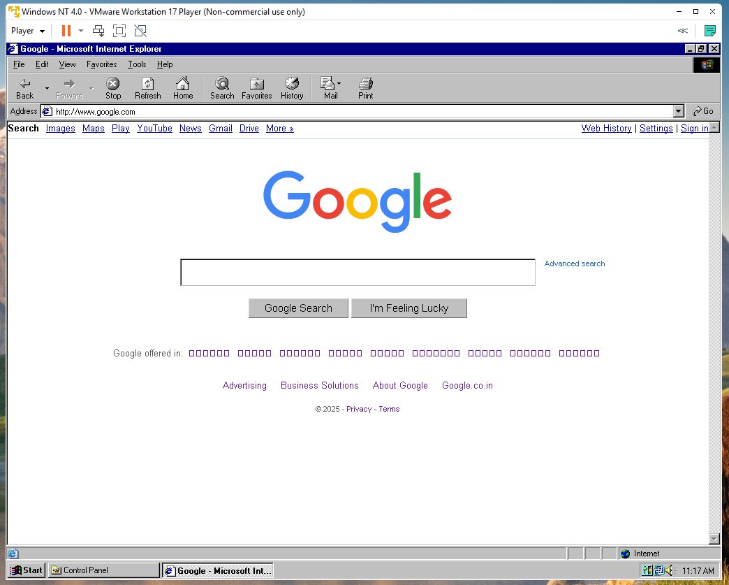This screenshot has width=729, height=585.
Task: Open the Back button history dropdown arrow
Action: [x=47, y=88]
